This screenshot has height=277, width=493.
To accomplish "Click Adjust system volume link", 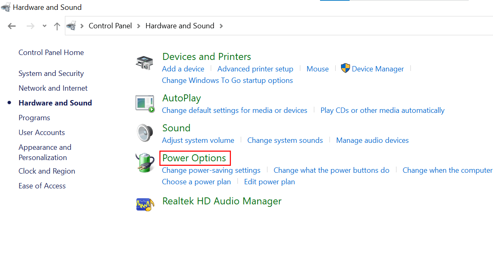I will click(x=198, y=140).
